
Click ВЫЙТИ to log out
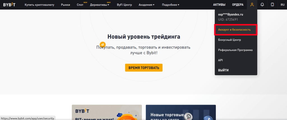[223, 70]
